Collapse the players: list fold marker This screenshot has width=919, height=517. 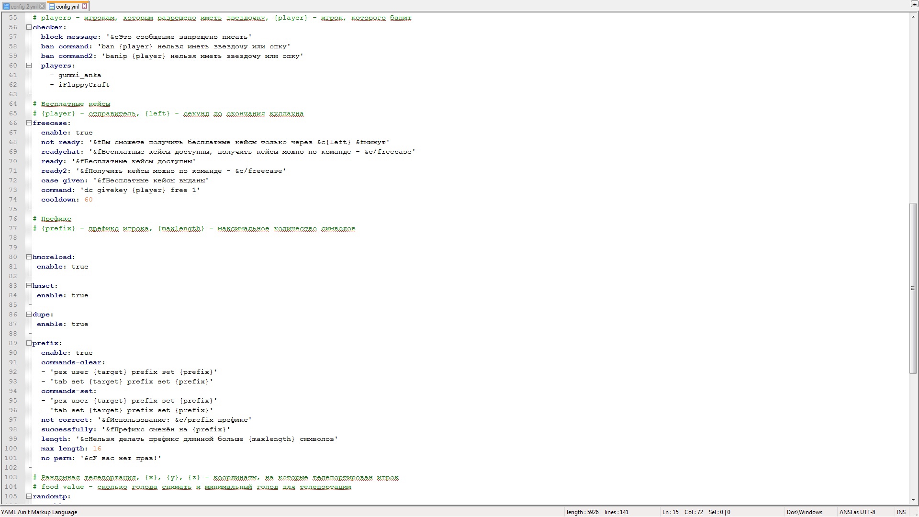coord(29,66)
